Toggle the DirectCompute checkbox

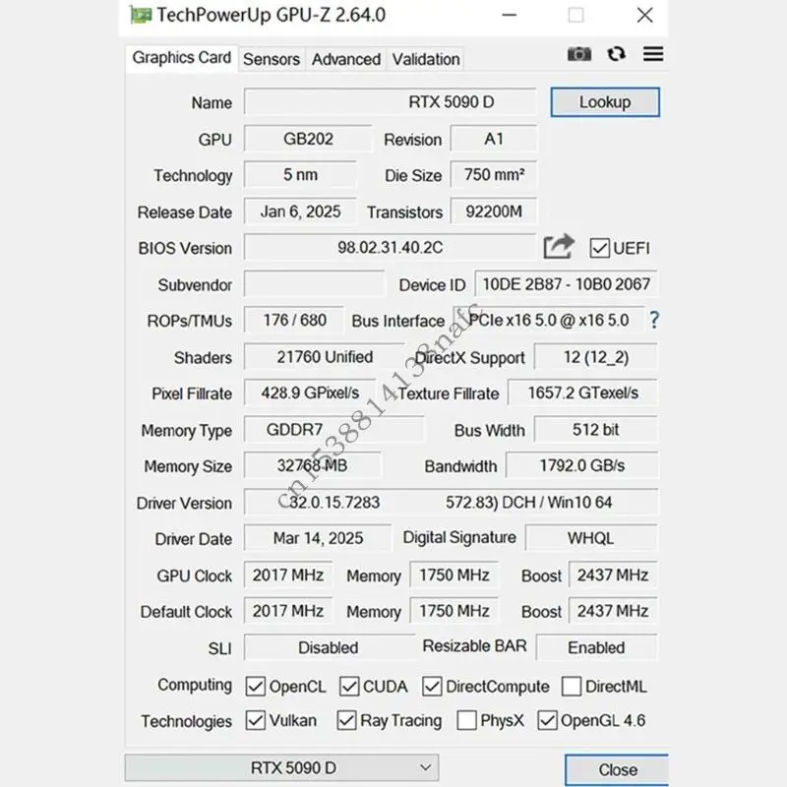[x=432, y=686]
